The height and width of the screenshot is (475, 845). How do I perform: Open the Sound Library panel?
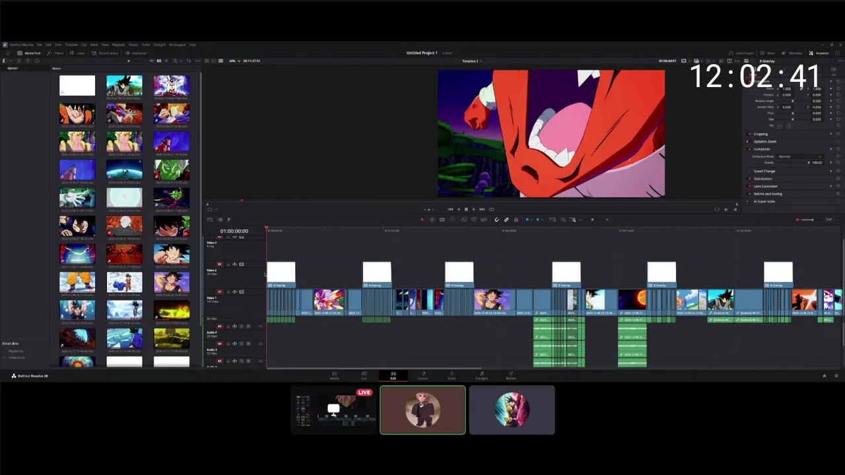coord(106,53)
